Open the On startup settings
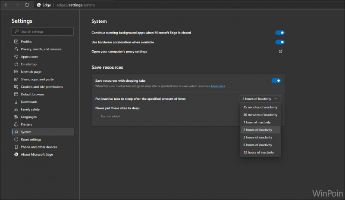345x200 pixels. click(x=43, y=64)
